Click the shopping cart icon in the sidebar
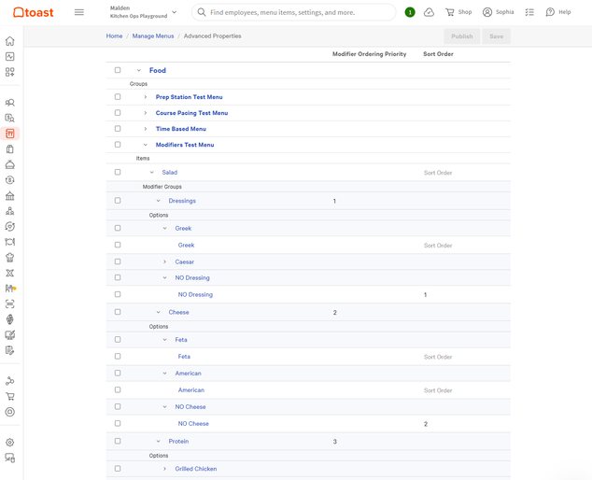The height and width of the screenshot is (480, 592). coord(10,397)
